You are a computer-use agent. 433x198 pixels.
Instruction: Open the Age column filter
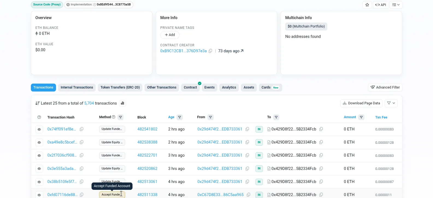click(x=179, y=117)
